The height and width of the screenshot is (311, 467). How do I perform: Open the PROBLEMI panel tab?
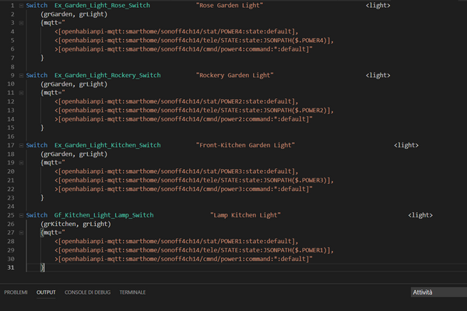click(x=16, y=292)
